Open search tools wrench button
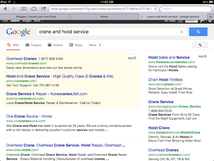The image size is (214, 161). point(200,45)
